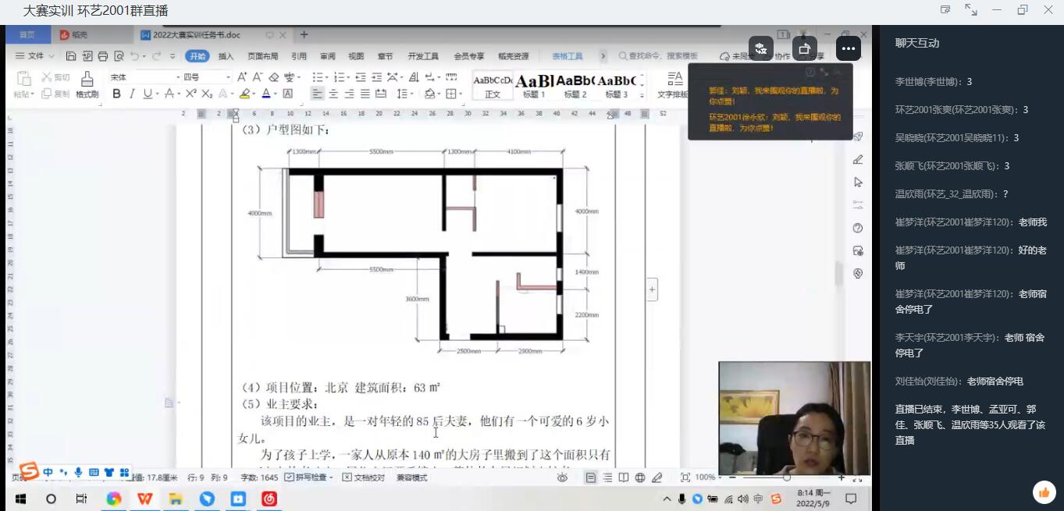The width and height of the screenshot is (1064, 511).
Task: Open the 页面布局 ribbon tab
Action: (263, 56)
